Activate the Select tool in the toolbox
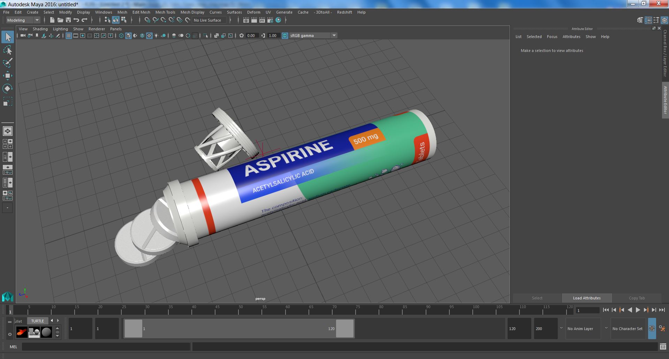669x359 pixels. (8, 37)
